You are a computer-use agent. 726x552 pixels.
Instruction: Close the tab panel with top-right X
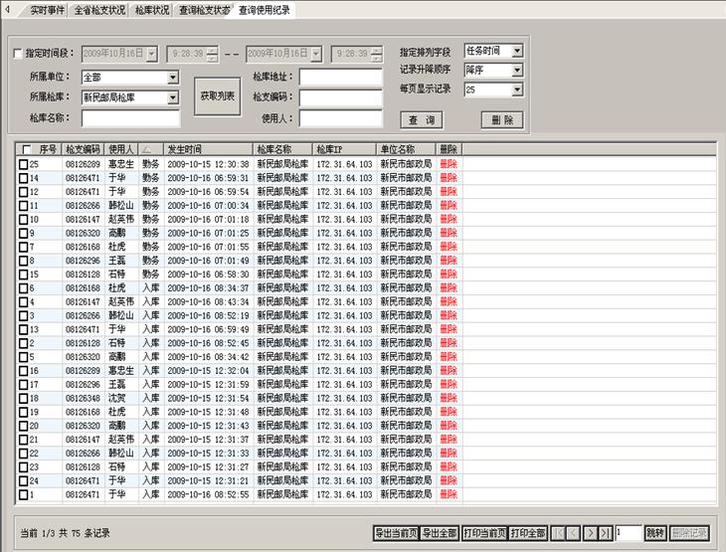click(717, 7)
